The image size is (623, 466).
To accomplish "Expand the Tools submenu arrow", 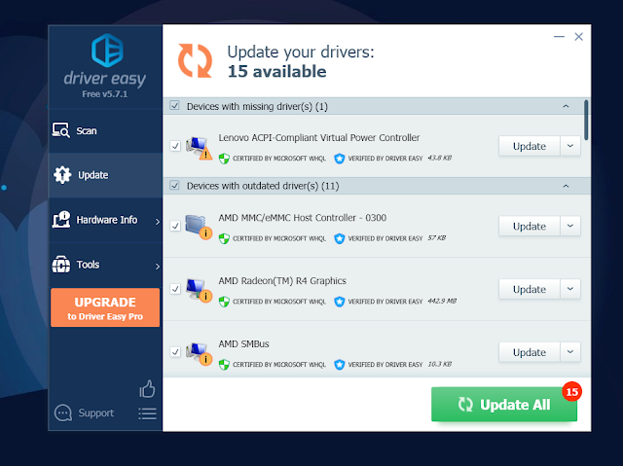I will click(x=158, y=267).
